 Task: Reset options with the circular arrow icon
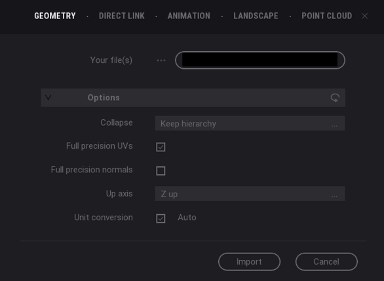point(335,98)
